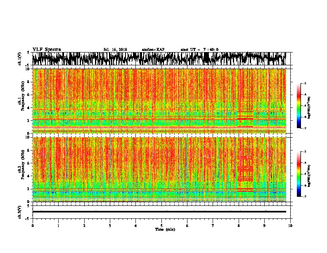Click the ch.2 spectrogram color scale bar
327x253 pixels.
pyautogui.click(x=299, y=174)
